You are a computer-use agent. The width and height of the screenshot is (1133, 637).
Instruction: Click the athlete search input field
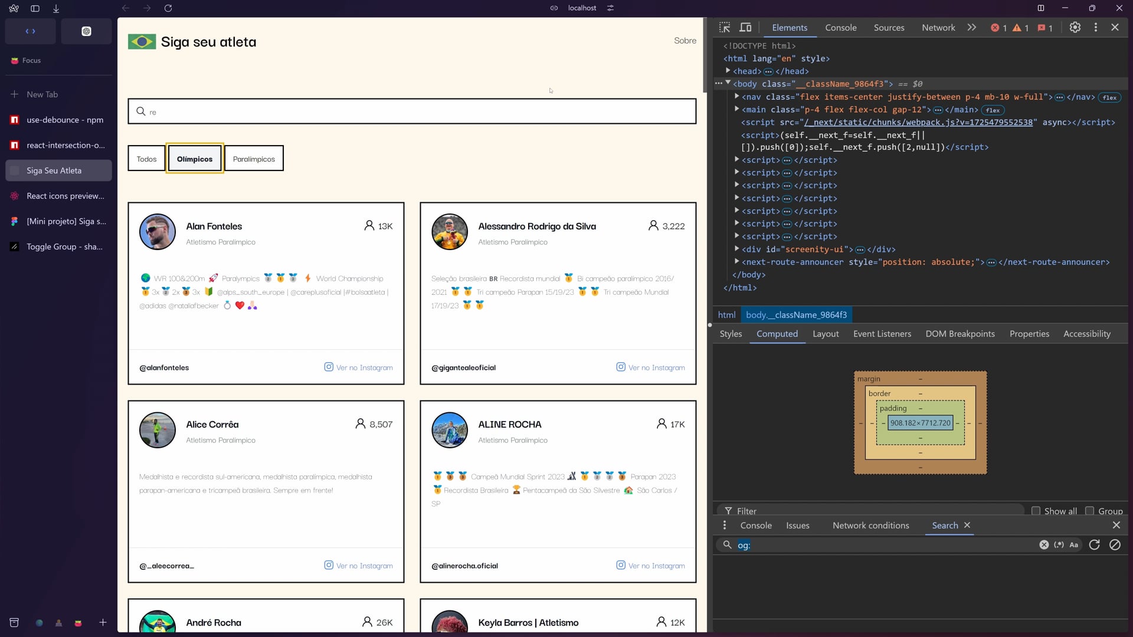(412, 111)
